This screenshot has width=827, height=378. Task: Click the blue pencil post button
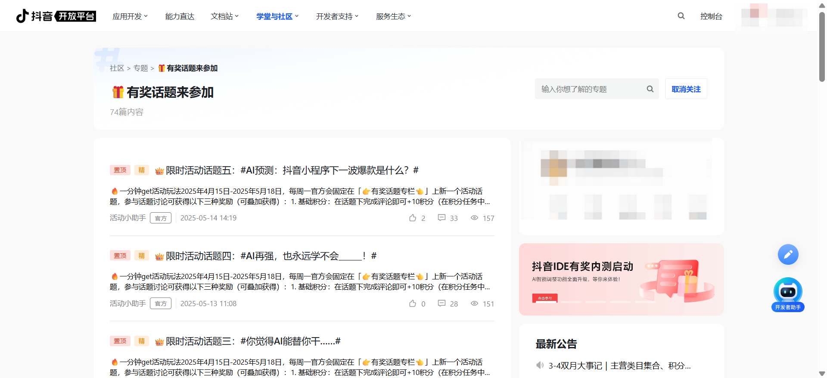tap(788, 254)
